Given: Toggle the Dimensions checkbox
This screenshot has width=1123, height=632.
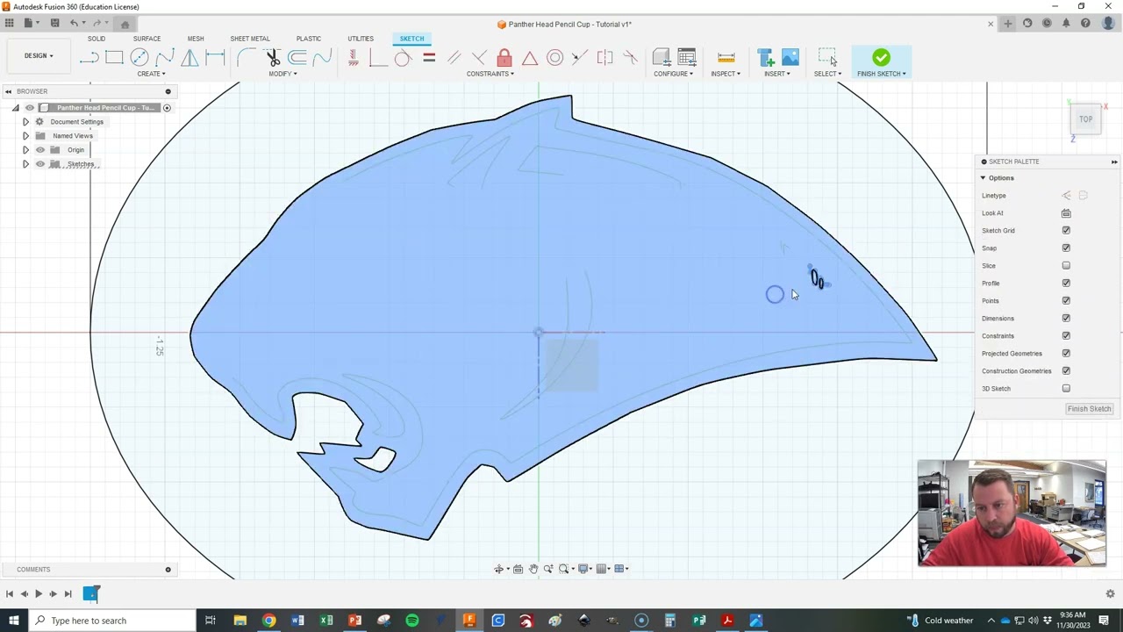Looking at the screenshot, I should (1066, 319).
